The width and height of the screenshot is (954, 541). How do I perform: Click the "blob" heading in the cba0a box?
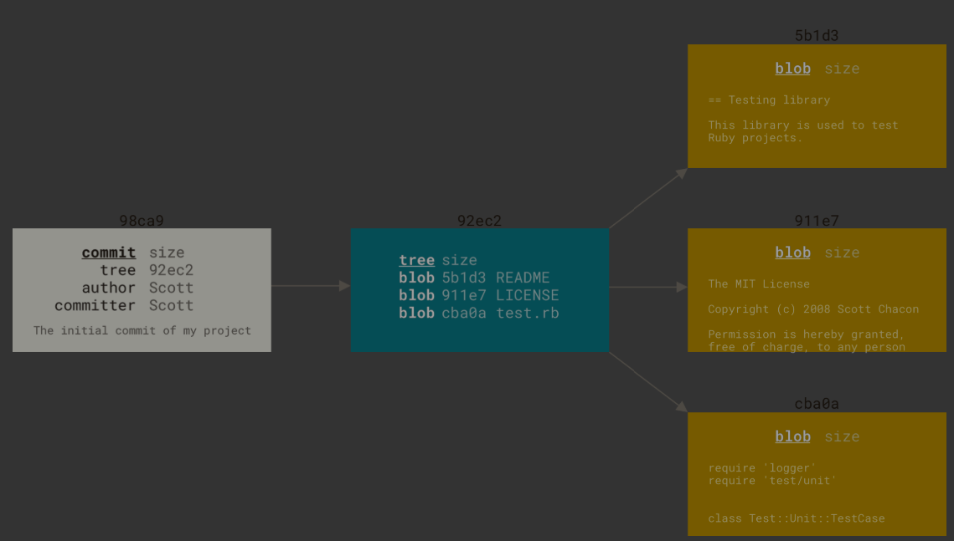point(792,436)
